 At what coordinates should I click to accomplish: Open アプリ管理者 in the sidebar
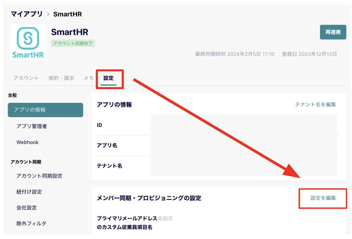click(x=32, y=127)
